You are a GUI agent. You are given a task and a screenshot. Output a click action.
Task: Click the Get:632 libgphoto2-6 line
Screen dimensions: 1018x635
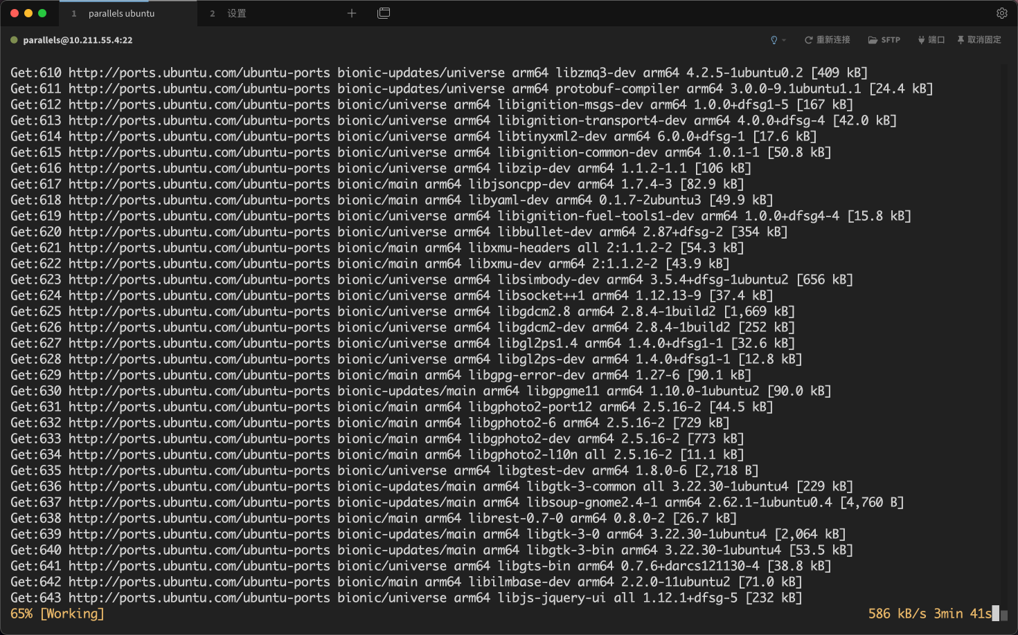(x=370, y=423)
